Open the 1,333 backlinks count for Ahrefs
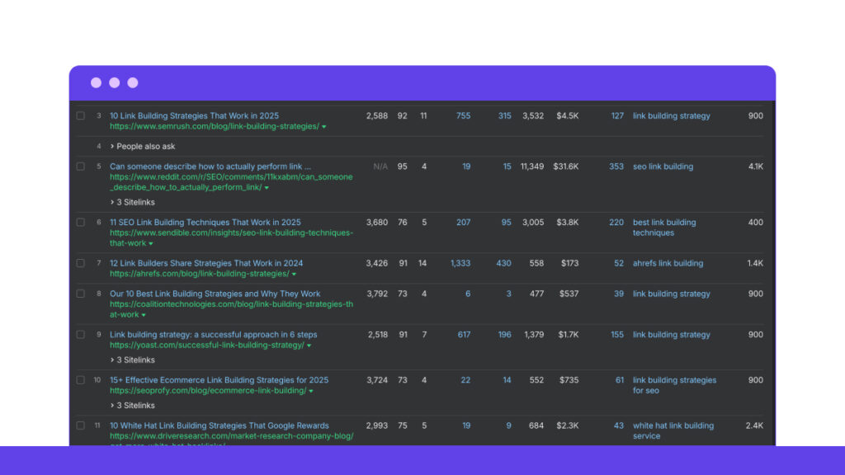Image resolution: width=845 pixels, height=475 pixels. tap(460, 263)
